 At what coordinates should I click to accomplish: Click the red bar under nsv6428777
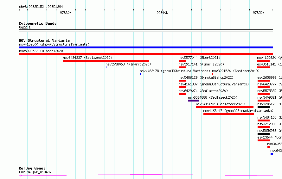[x=264, y=87]
